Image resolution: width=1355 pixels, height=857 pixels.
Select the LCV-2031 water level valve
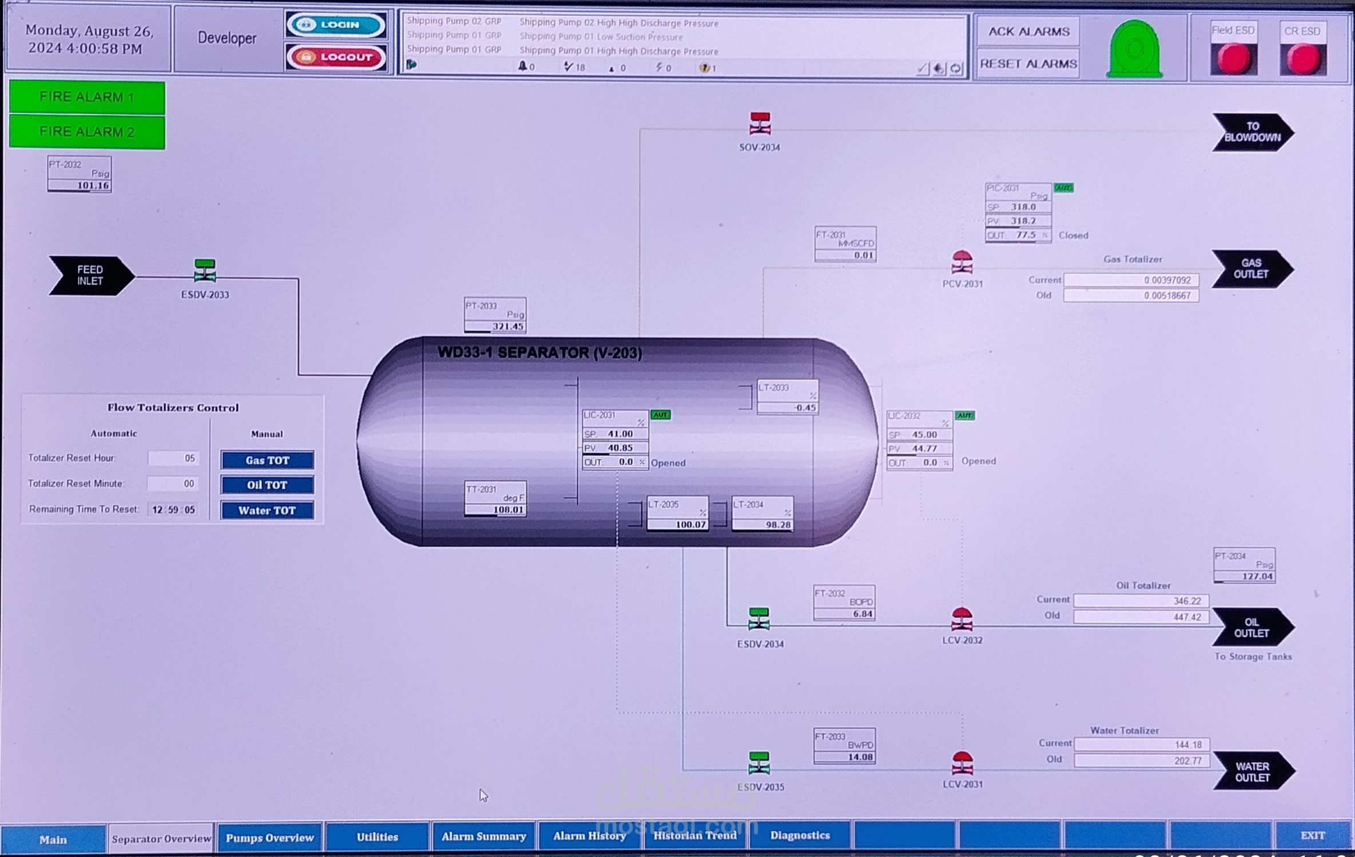(x=962, y=763)
